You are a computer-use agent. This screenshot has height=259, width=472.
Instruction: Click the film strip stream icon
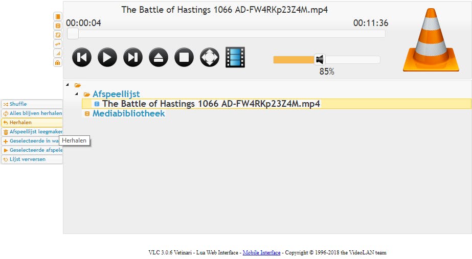click(235, 57)
